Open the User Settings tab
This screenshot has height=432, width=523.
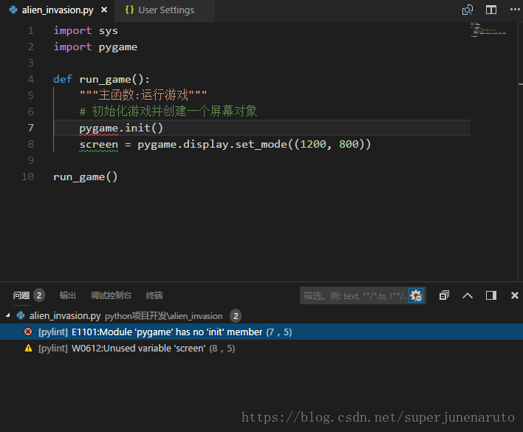point(165,10)
